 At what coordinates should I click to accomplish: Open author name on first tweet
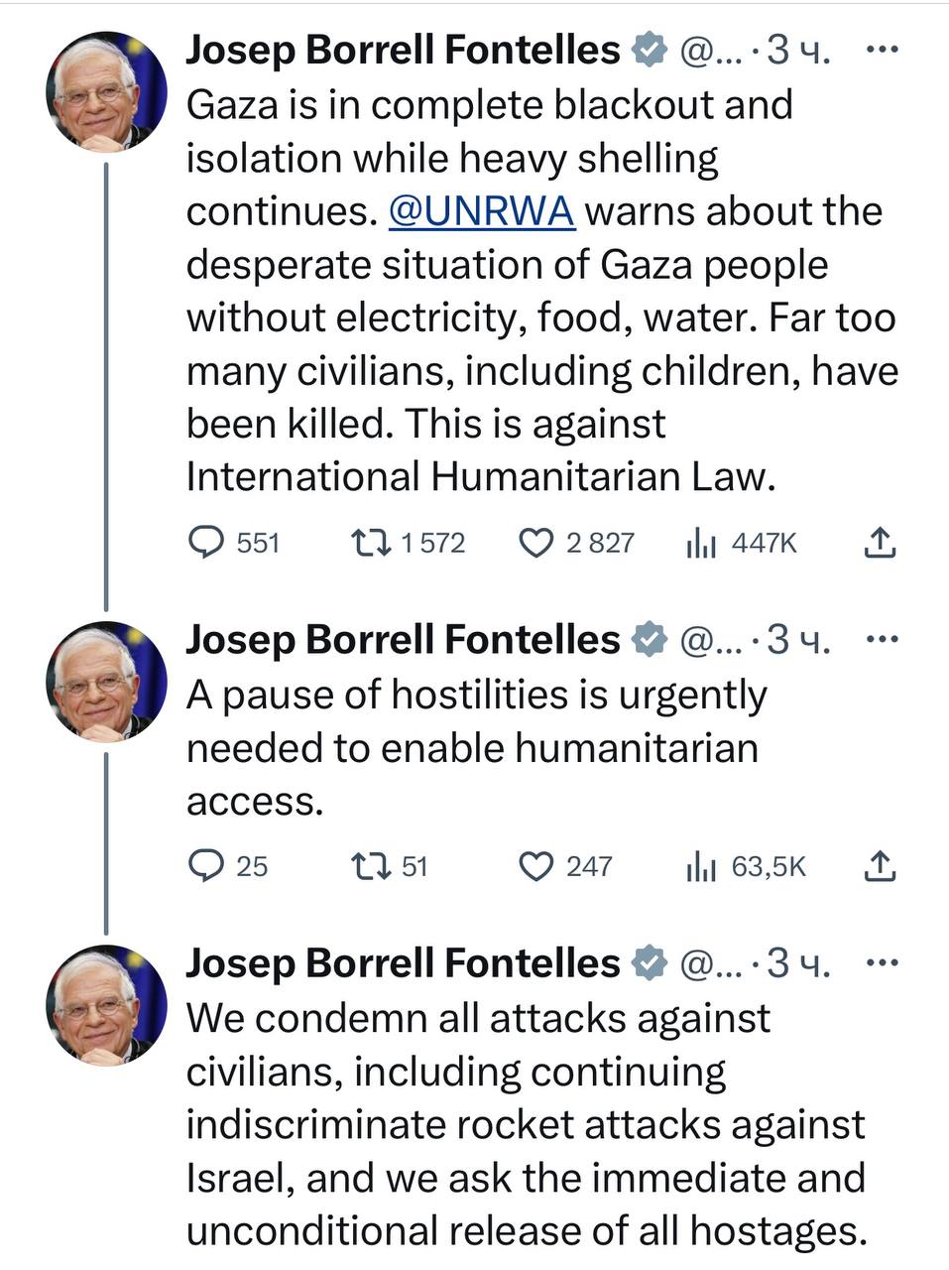point(403,50)
